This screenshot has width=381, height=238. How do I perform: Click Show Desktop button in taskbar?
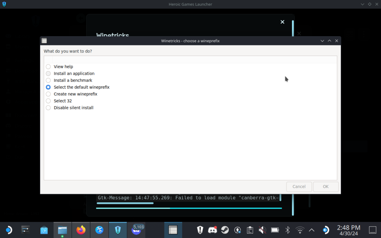[x=372, y=230]
